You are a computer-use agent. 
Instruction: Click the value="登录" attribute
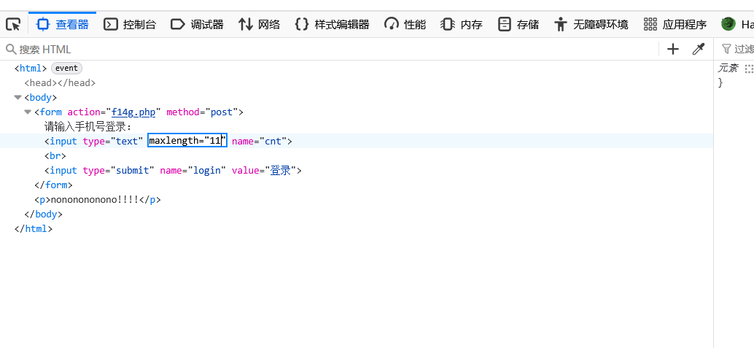point(264,171)
